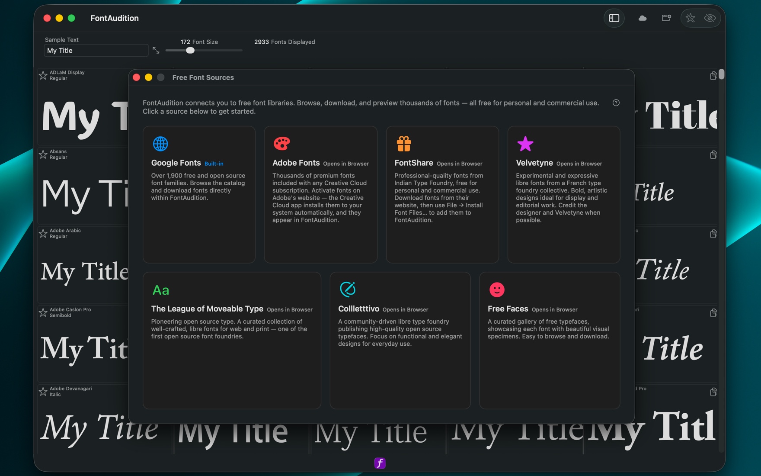Click the folder icon in the toolbar
Screen dimensions: 761x476
(666, 18)
